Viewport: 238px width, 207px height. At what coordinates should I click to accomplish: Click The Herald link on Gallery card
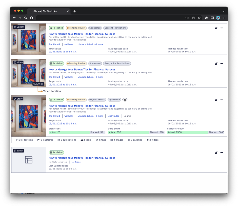pyautogui.click(x=54, y=44)
